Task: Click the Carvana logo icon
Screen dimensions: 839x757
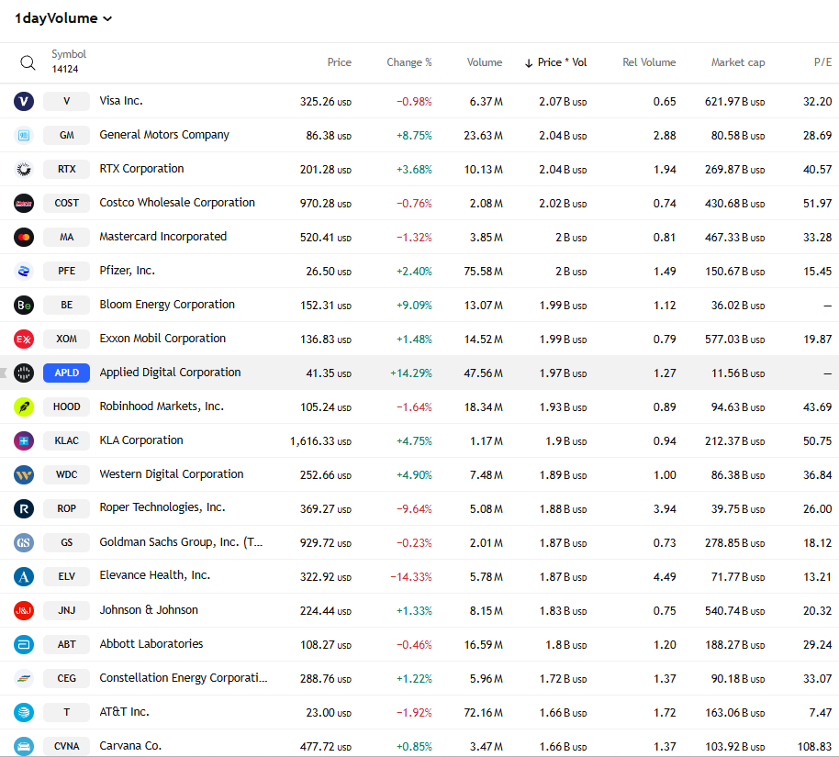Action: tap(24, 747)
